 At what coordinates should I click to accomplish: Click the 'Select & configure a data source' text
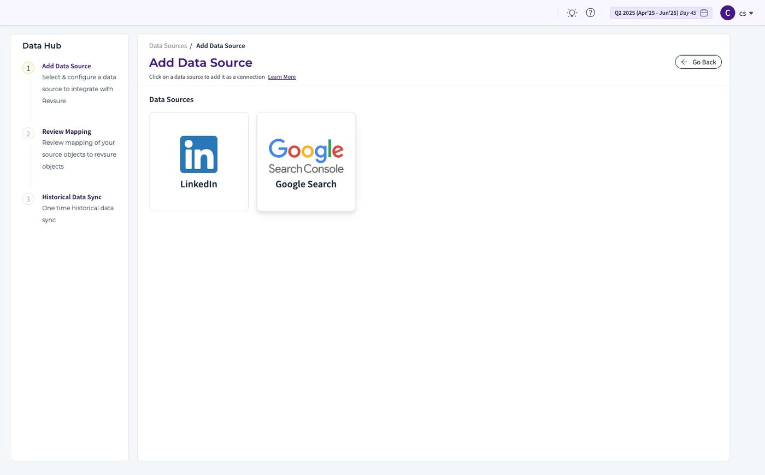pyautogui.click(x=79, y=89)
